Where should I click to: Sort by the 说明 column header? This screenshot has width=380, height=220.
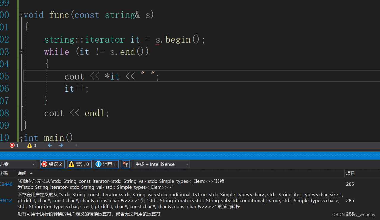pos(22,173)
